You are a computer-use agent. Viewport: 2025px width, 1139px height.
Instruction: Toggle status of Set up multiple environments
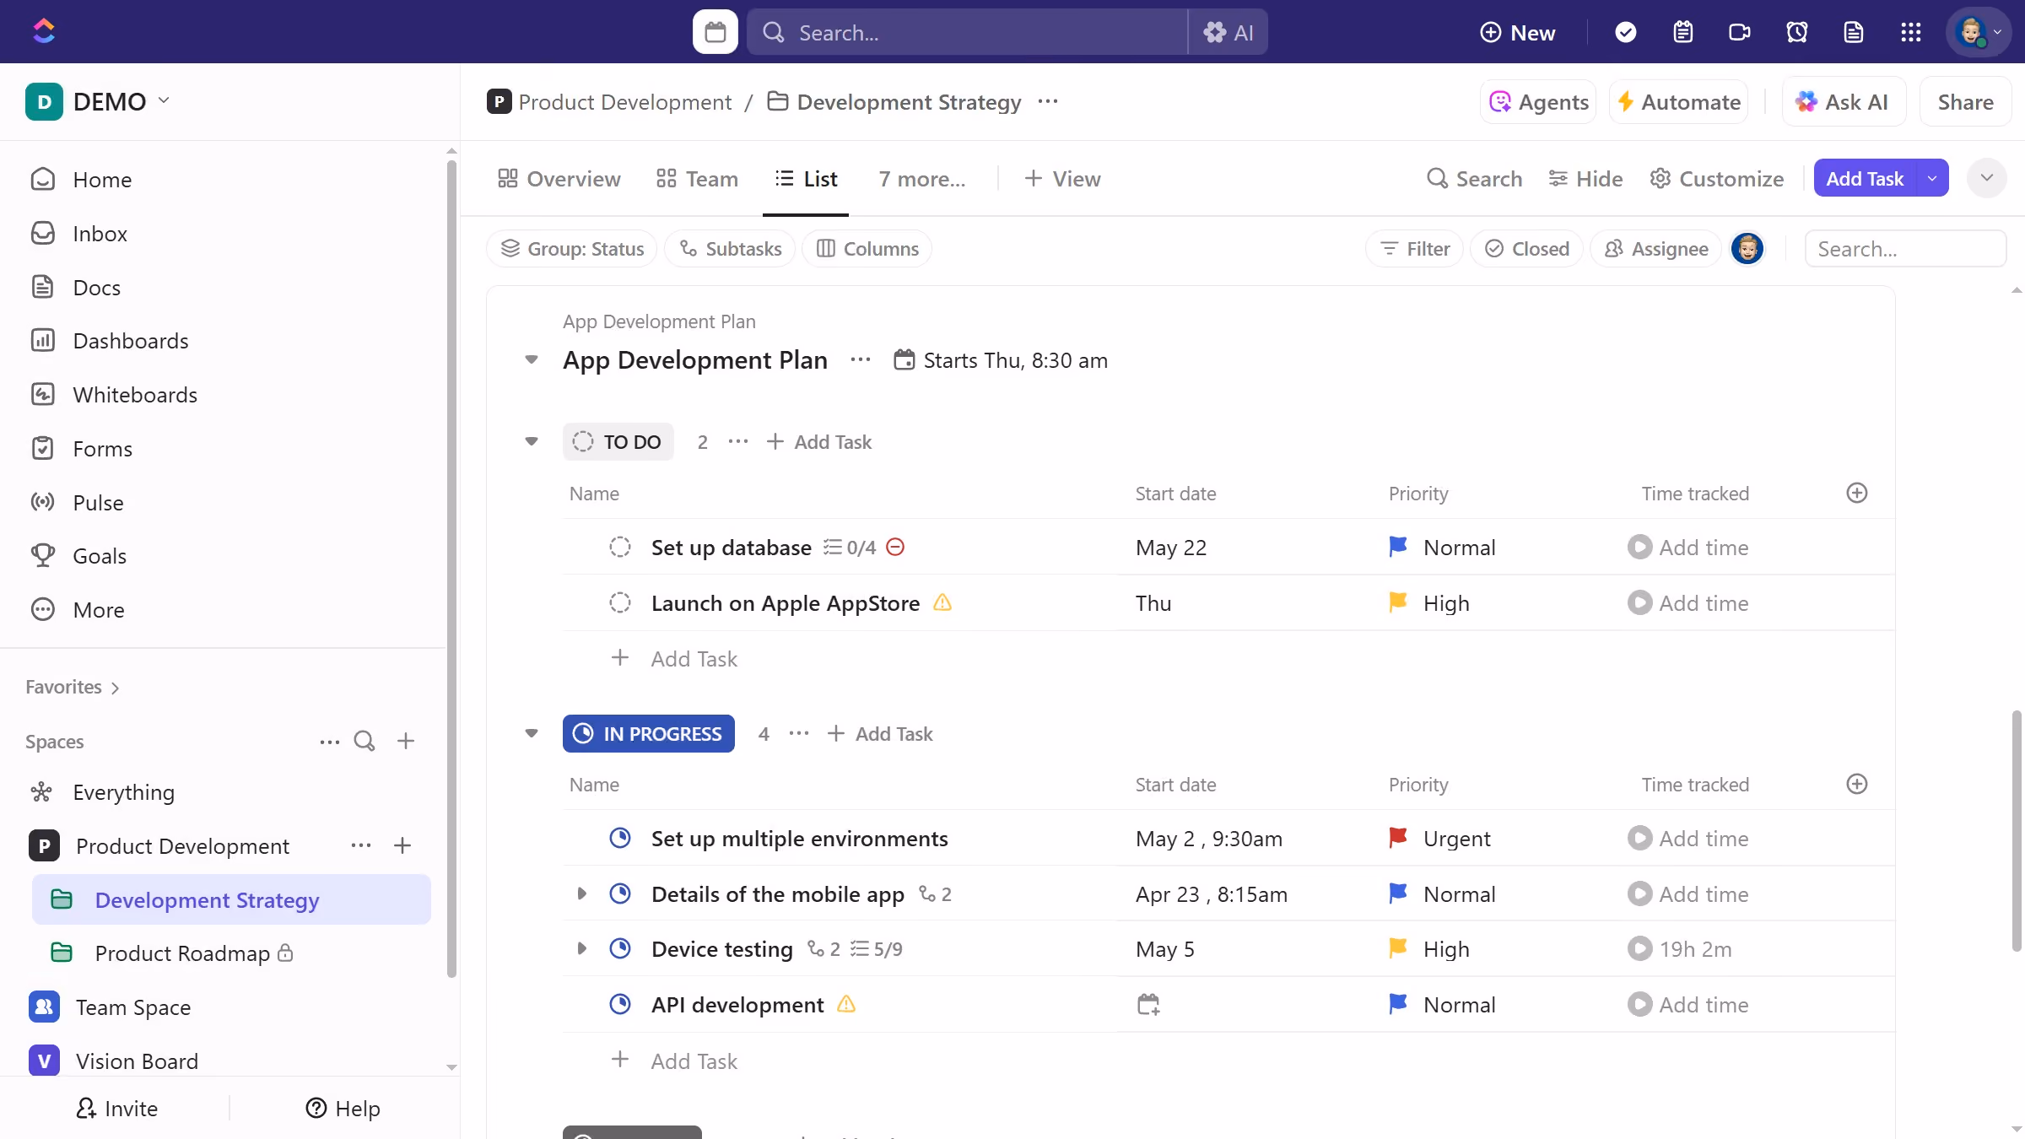click(620, 838)
